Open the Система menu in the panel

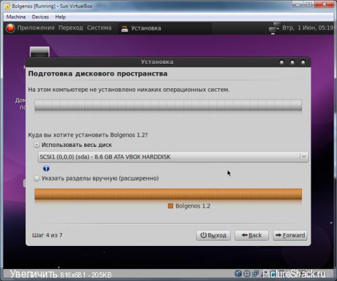pyautogui.click(x=99, y=28)
